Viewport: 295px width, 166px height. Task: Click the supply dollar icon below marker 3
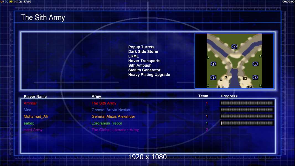[x=261, y=85]
